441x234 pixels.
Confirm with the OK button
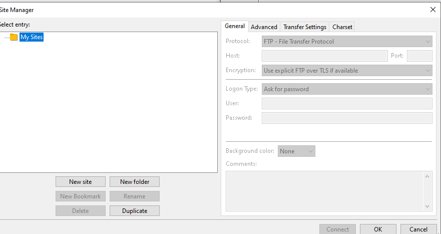pos(378,229)
